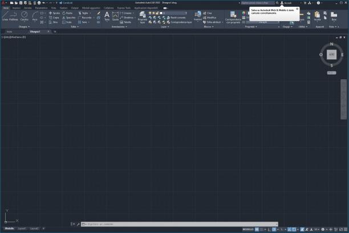The width and height of the screenshot is (349, 233).
Task: Switch to the Layout1 tab
Action: [21, 228]
